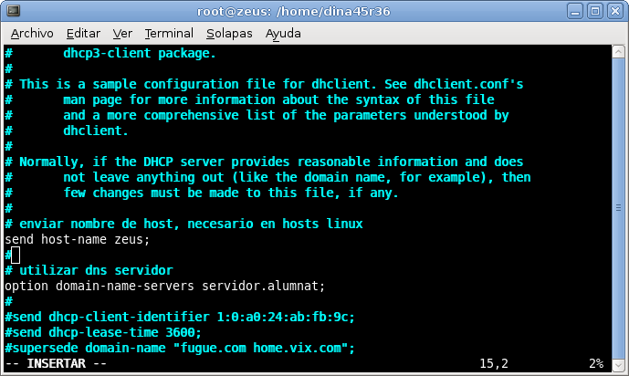Click the 'option domain-name-servers servidor.alumnat;' line
The width and height of the screenshot is (629, 376).
164,286
